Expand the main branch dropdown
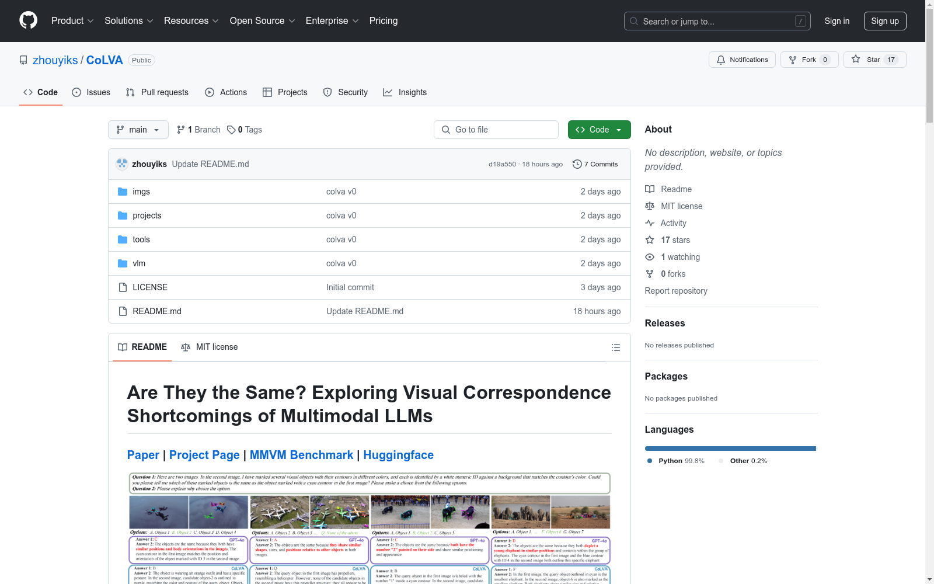Viewport: 934px width, 584px height. [138, 130]
